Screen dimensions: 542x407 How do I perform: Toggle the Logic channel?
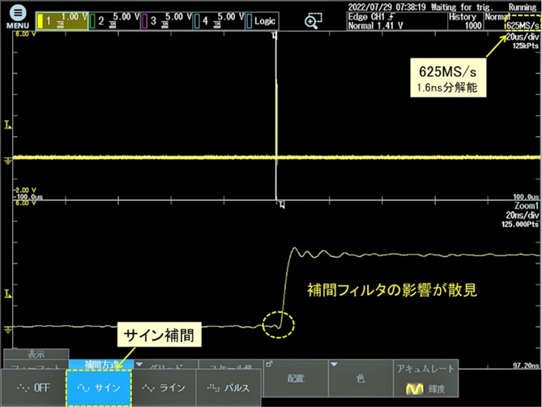[262, 21]
